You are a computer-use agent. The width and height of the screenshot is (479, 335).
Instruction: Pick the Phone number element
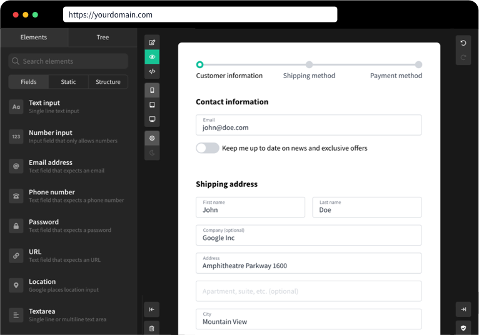coord(68,196)
